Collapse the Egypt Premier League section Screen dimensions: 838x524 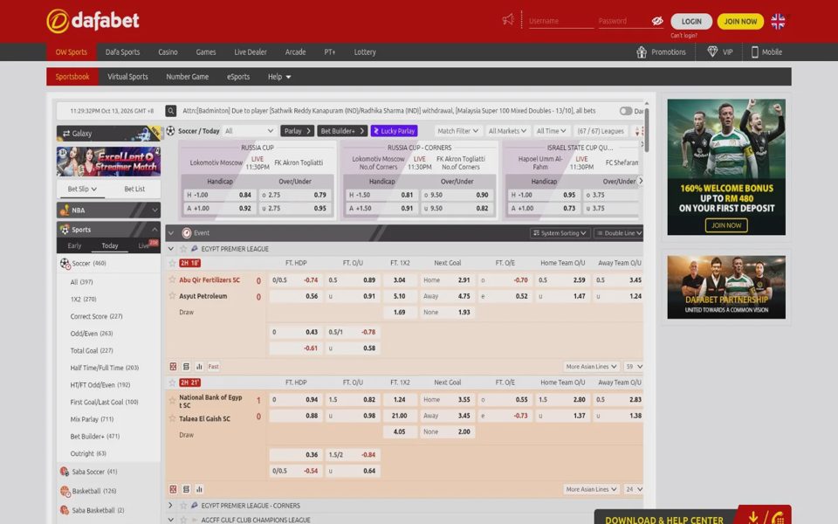(x=171, y=249)
